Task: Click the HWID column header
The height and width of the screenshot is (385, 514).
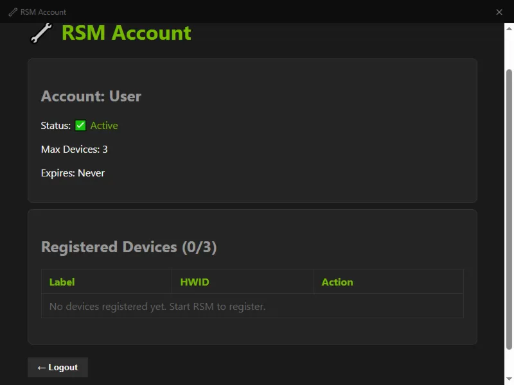Action: tap(243, 282)
